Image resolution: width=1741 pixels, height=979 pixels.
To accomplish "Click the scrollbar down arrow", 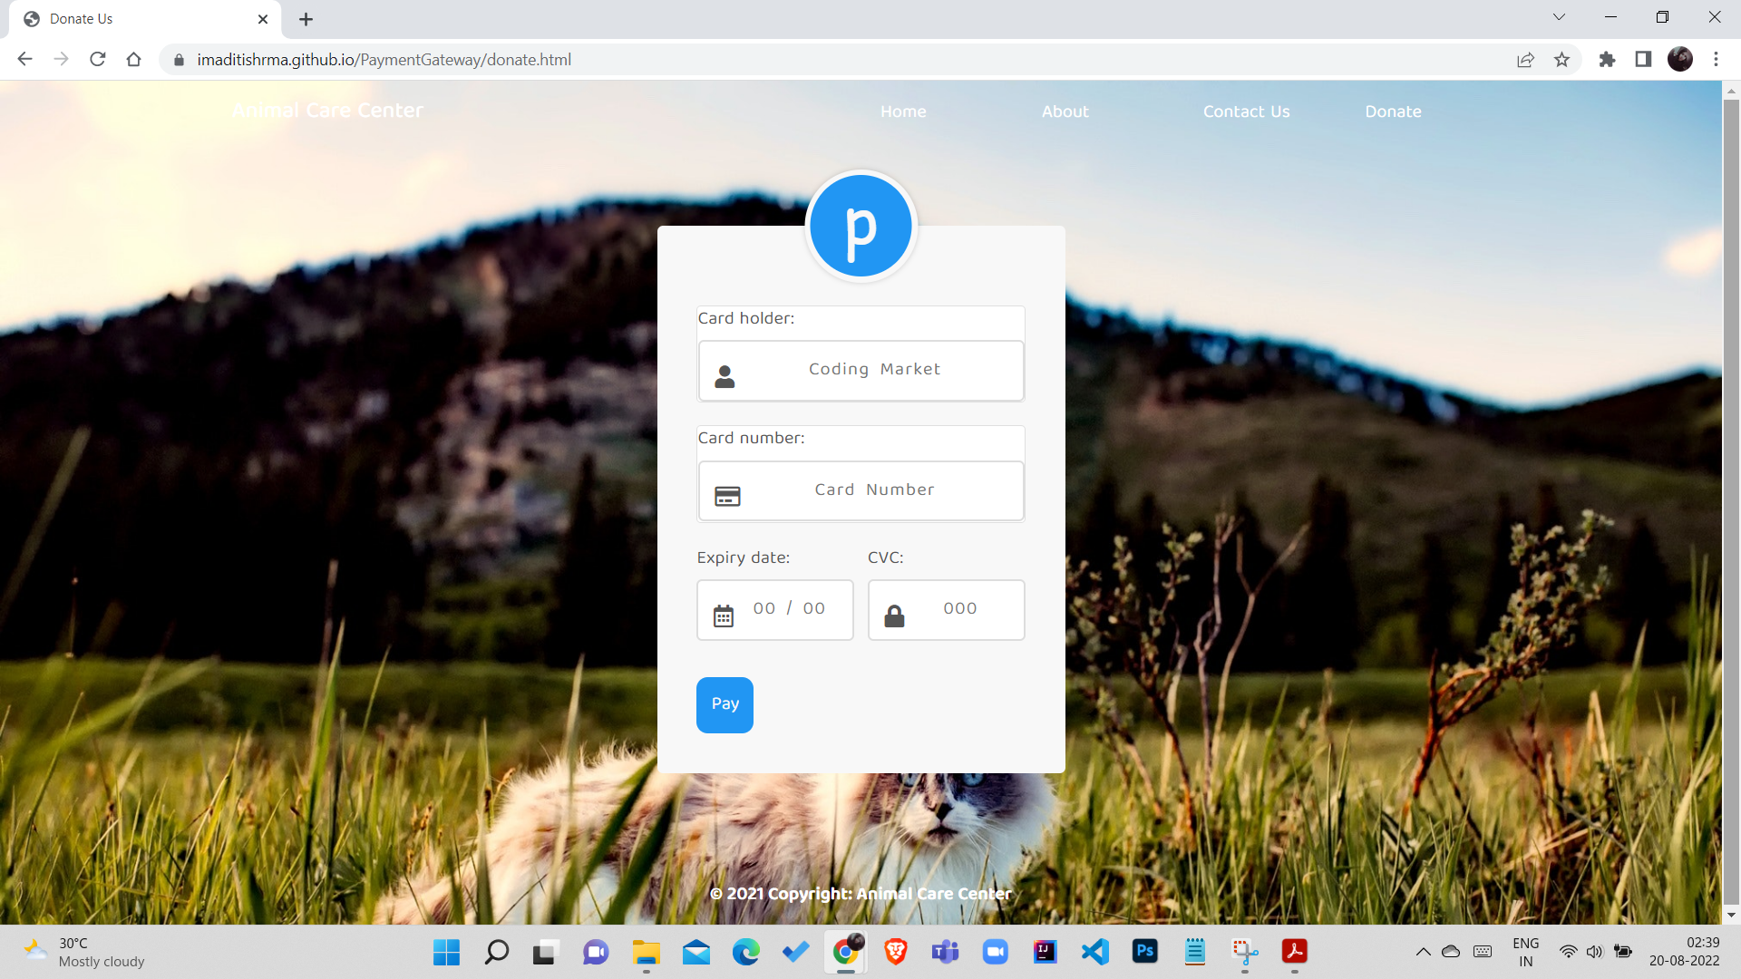I will tap(1731, 915).
